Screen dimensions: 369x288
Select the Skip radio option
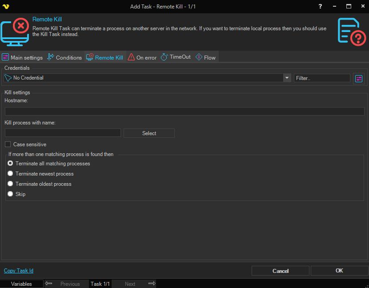point(10,194)
